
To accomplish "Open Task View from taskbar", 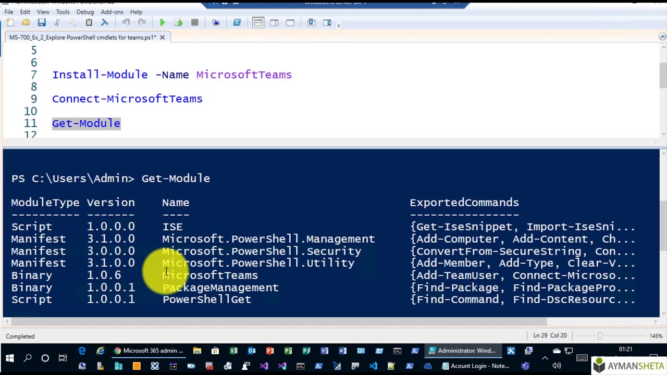I will coord(63,358).
